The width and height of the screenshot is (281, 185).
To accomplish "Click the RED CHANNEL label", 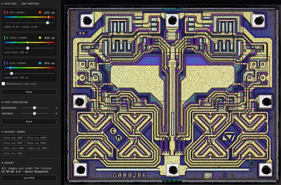I will click(17, 12).
